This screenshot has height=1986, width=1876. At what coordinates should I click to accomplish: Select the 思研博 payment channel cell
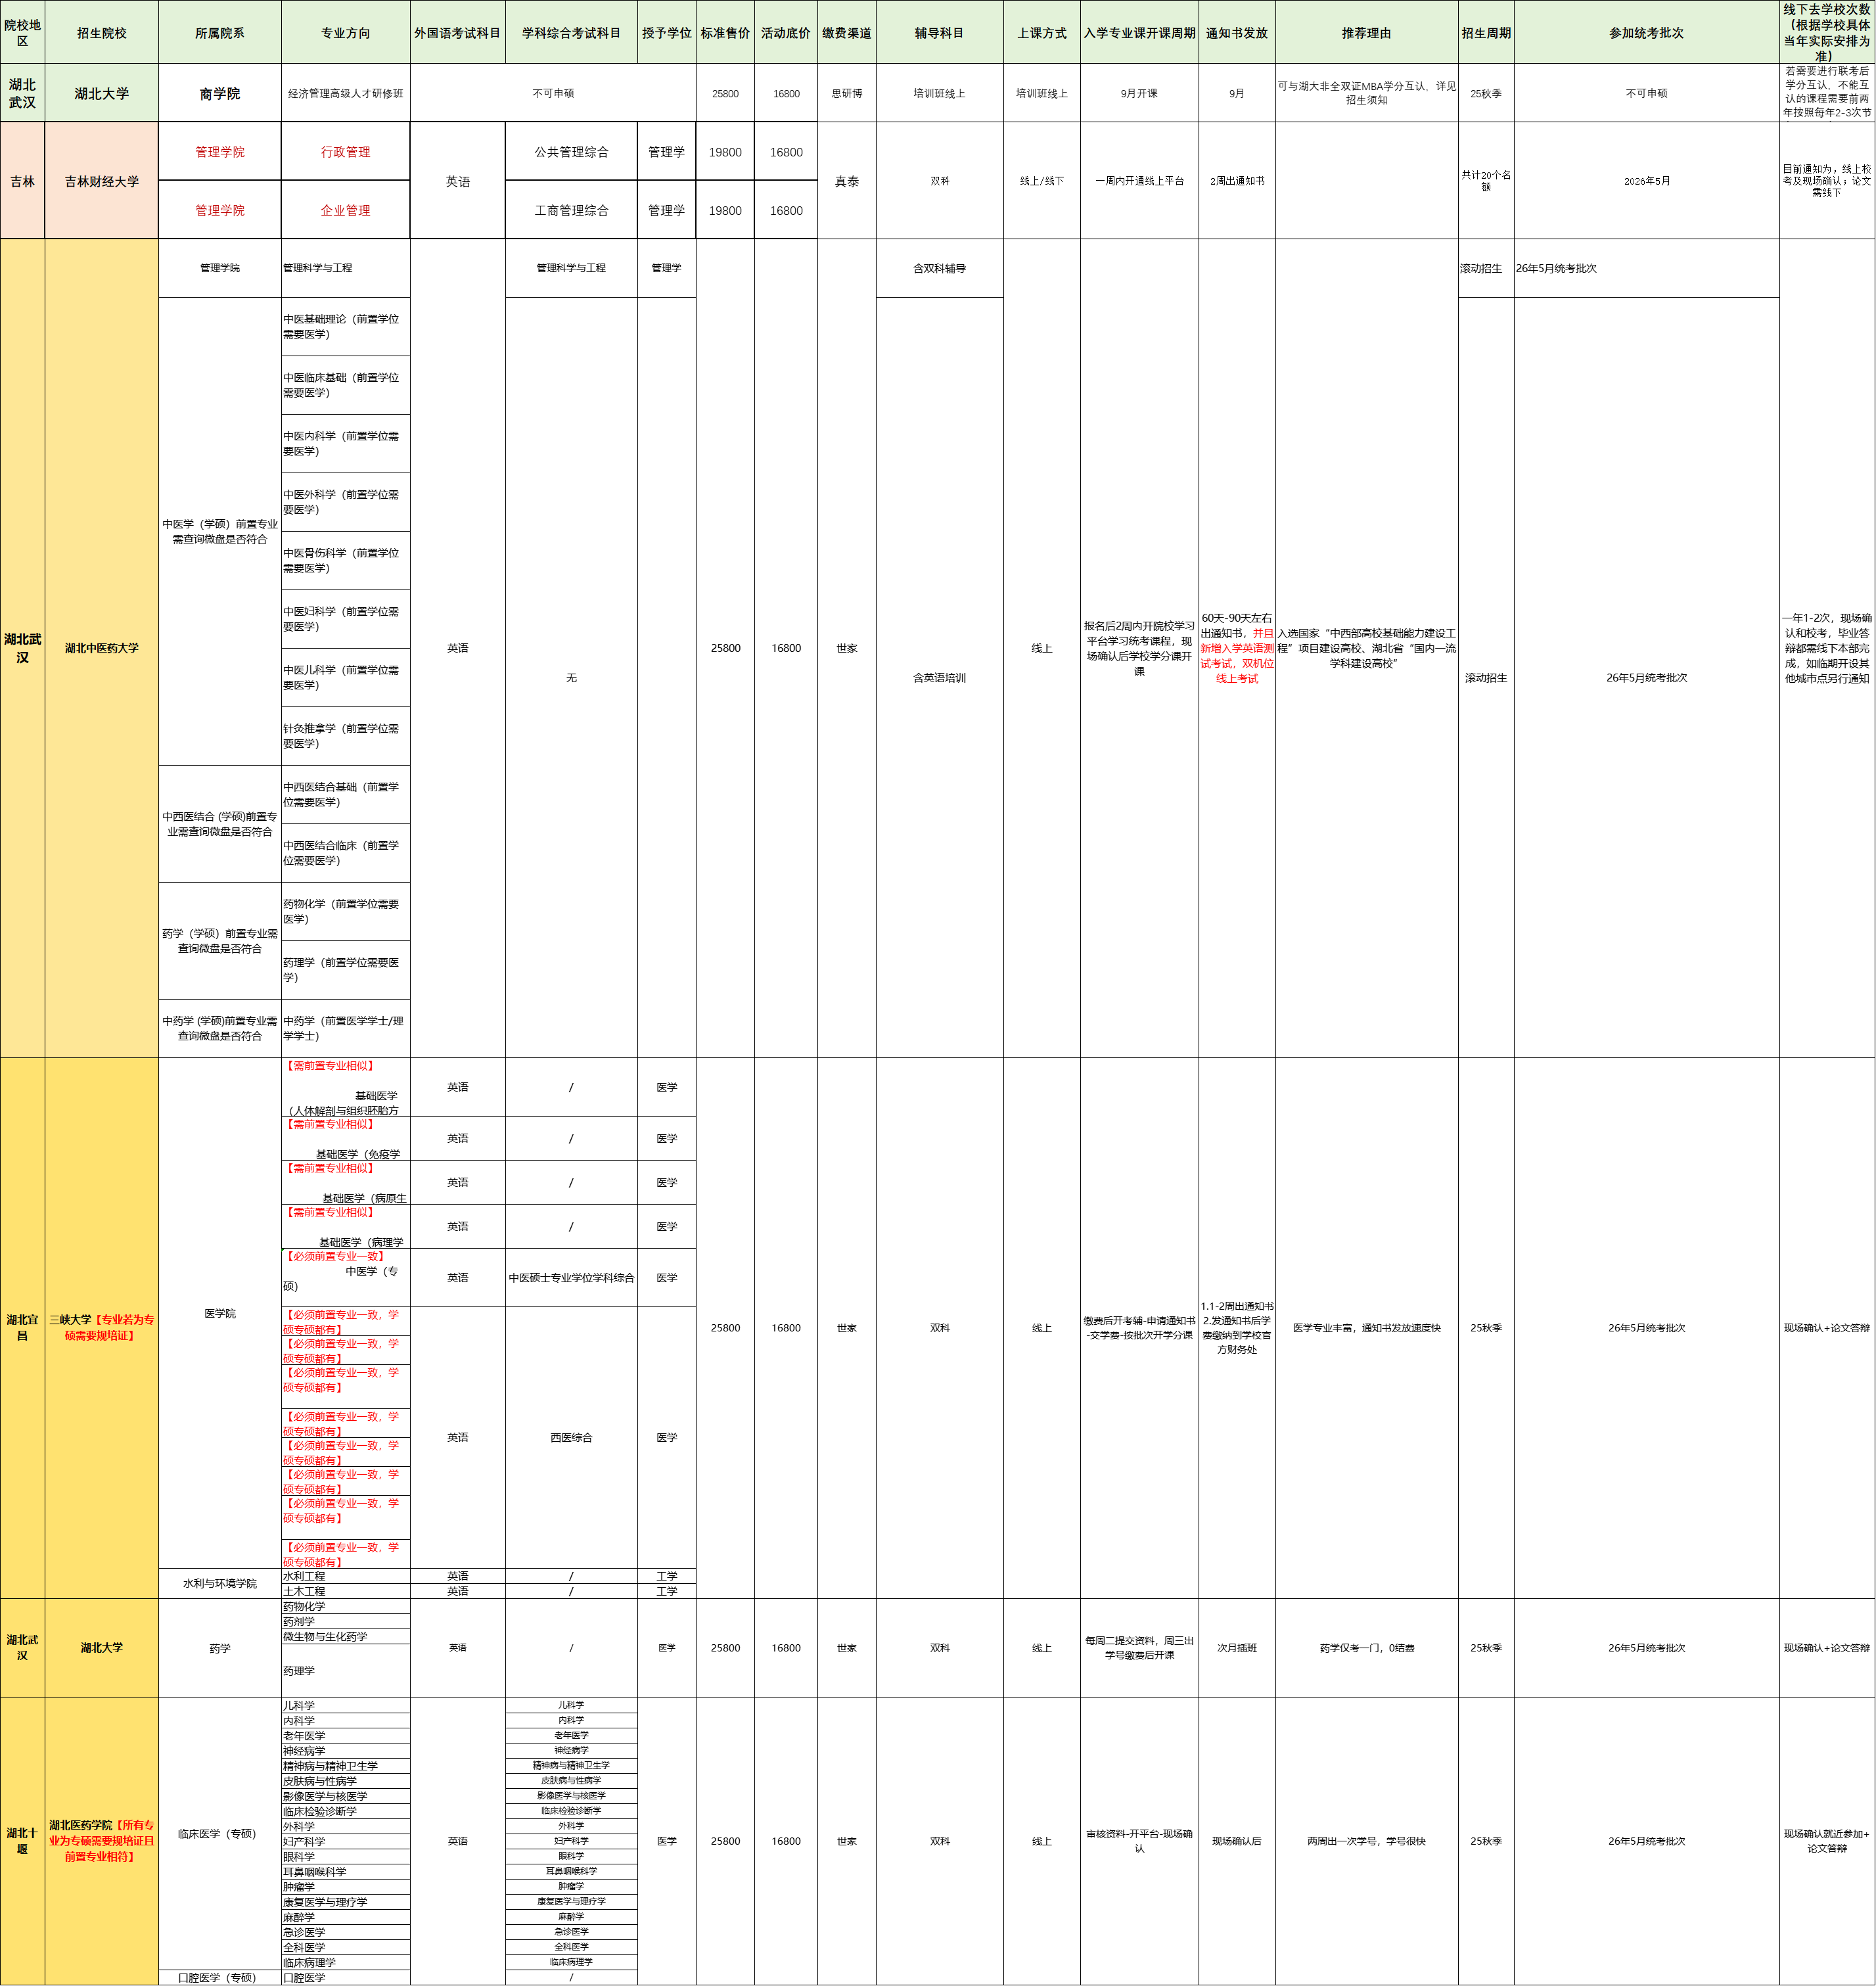(x=846, y=93)
